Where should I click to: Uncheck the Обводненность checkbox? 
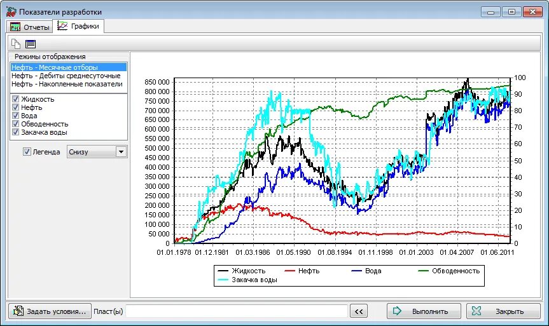point(15,124)
